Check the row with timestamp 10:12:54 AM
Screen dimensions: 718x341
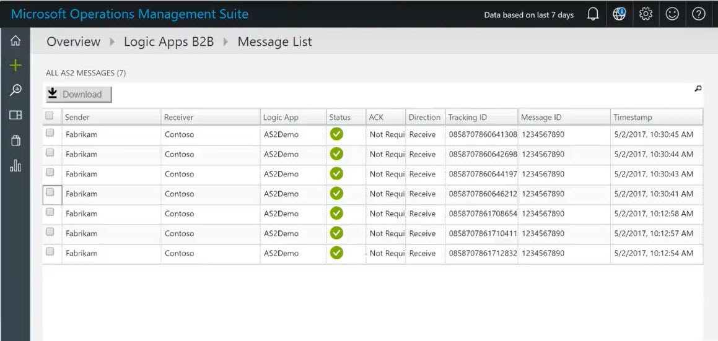pos(50,251)
